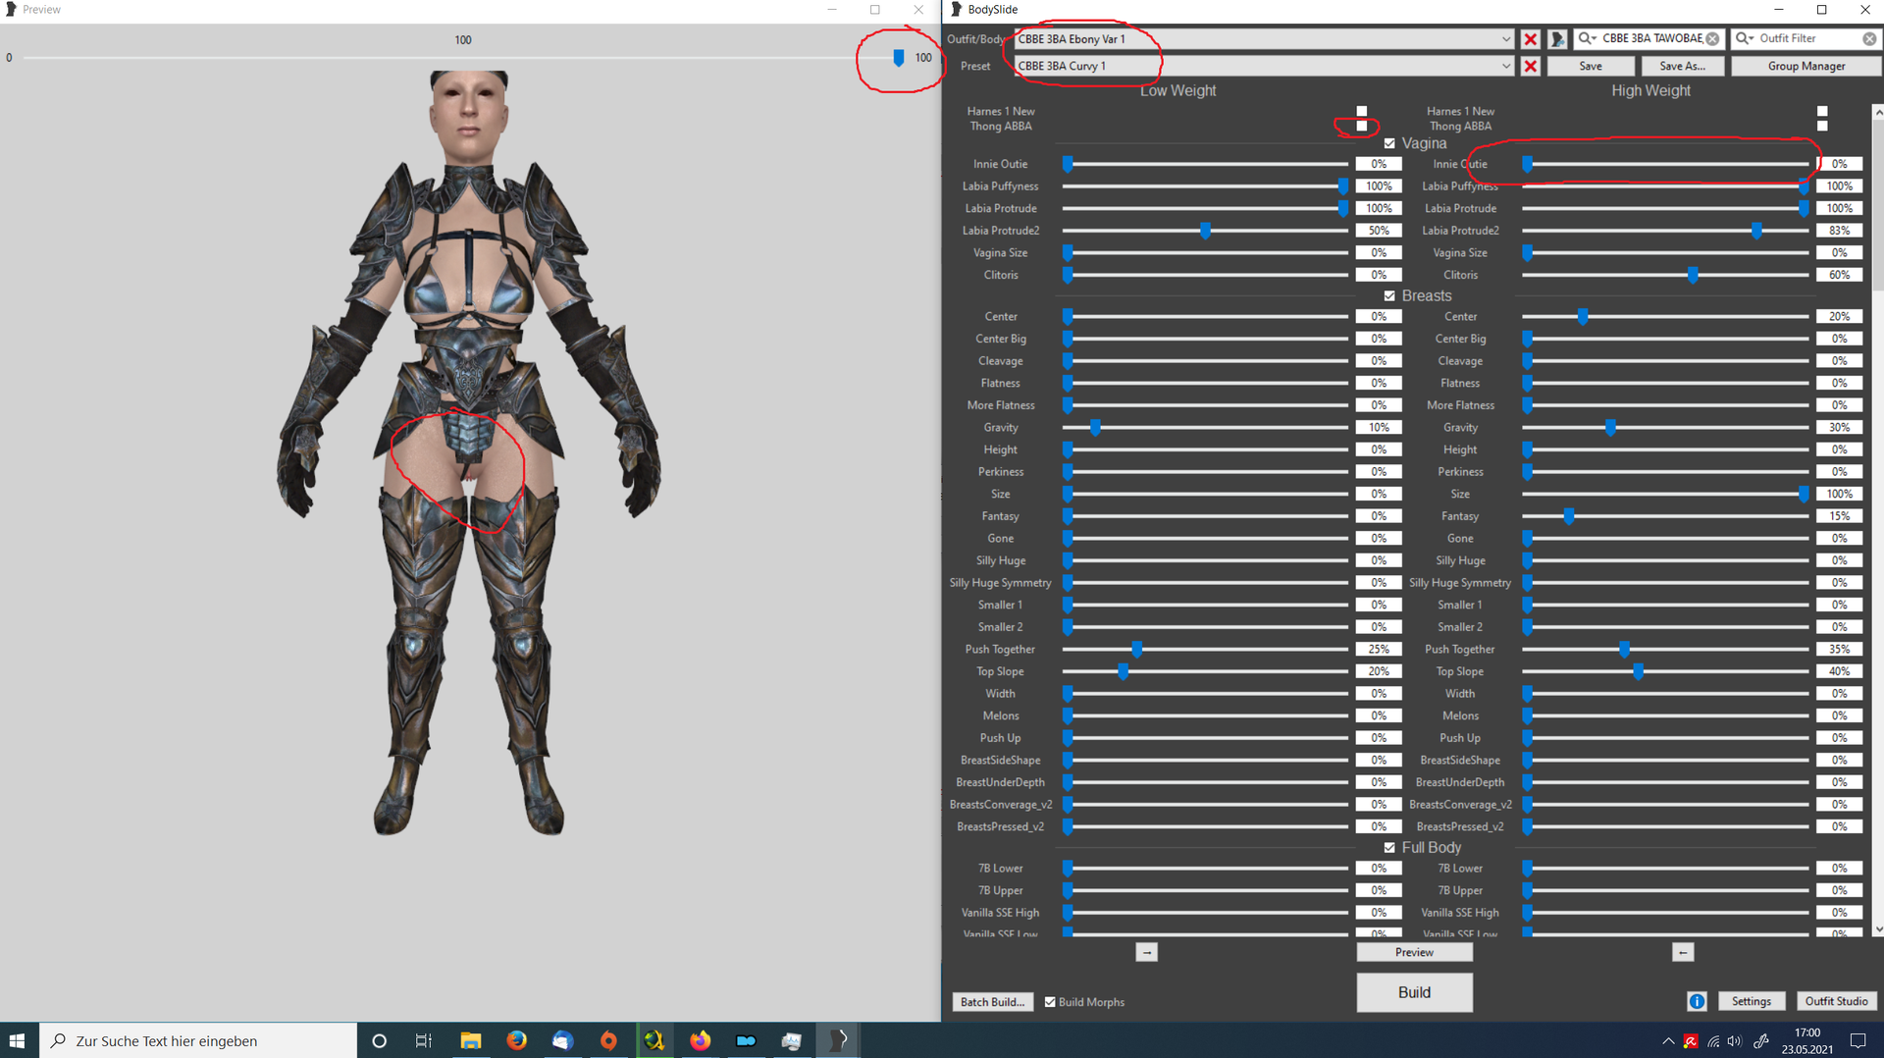Open the blue info icon in BodySlide
The width and height of the screenshot is (1884, 1058).
[x=1697, y=1001]
